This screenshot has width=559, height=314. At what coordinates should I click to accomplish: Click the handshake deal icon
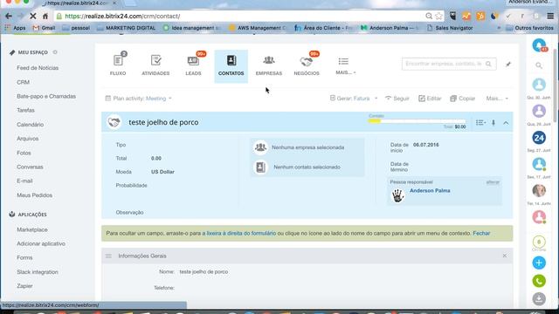tap(114, 122)
